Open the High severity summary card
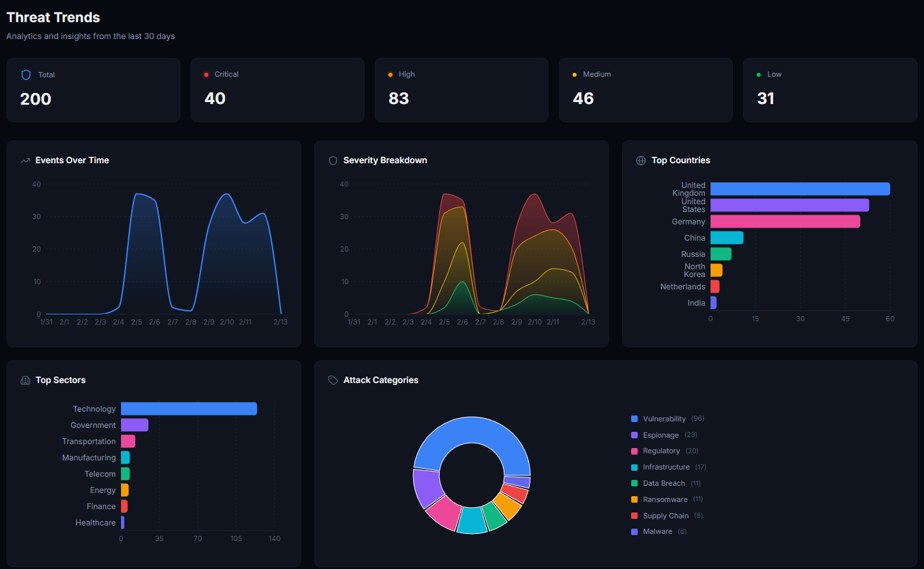The height and width of the screenshot is (569, 924). [x=461, y=90]
